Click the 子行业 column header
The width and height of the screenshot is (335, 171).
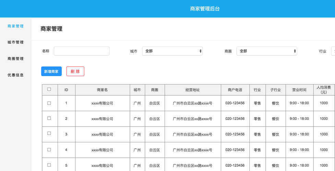[275, 90]
